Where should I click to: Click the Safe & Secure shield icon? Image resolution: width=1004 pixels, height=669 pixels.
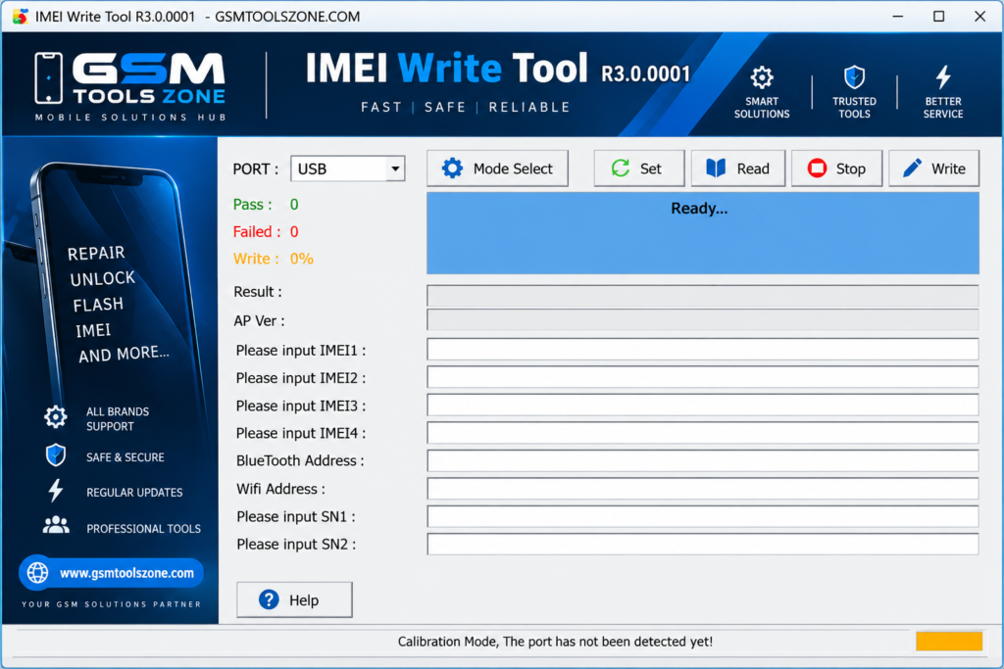pos(56,455)
